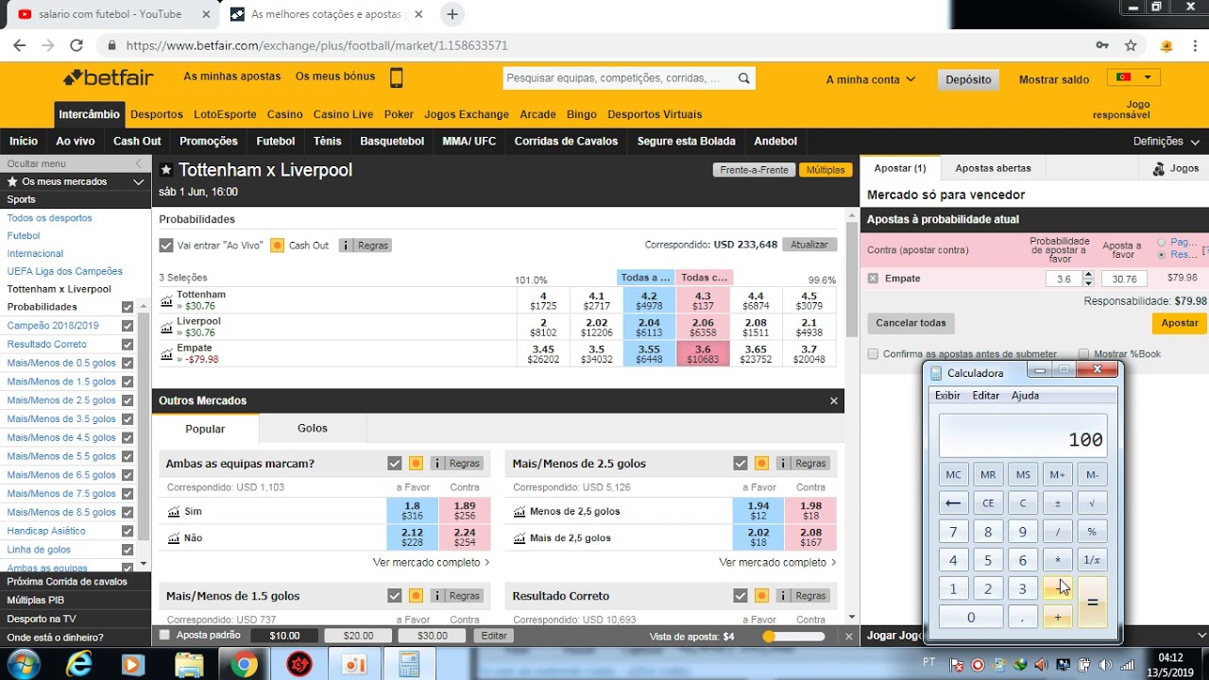Uncheck Handicap Asiático in sidebar
1209x680 pixels.
[128, 531]
